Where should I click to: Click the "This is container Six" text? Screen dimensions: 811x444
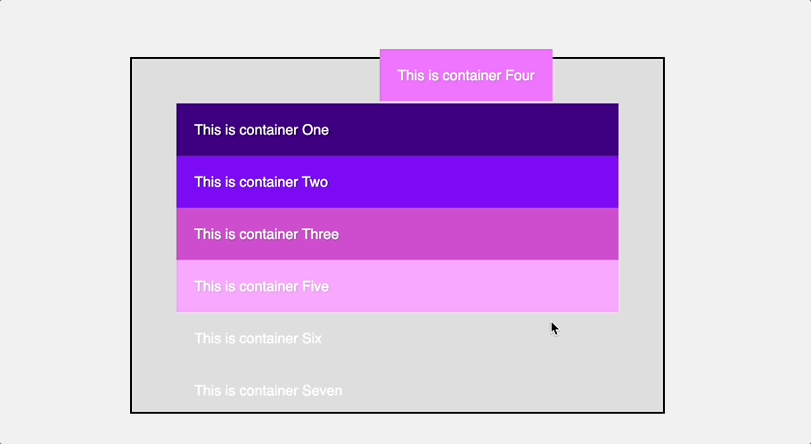point(258,339)
